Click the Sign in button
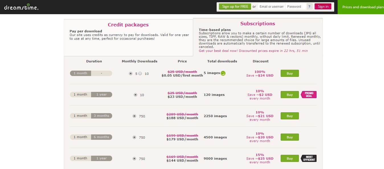384x169 pixels. pyautogui.click(x=323, y=7)
